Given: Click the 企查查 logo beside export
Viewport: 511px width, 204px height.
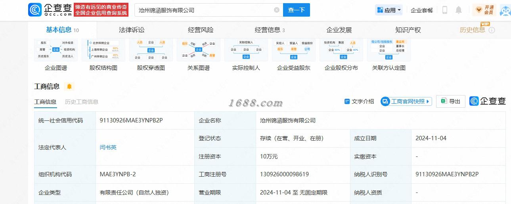Looking at the screenshot, I should click(488, 101).
